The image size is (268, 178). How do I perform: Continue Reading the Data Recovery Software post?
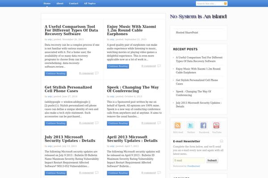tap(56, 73)
